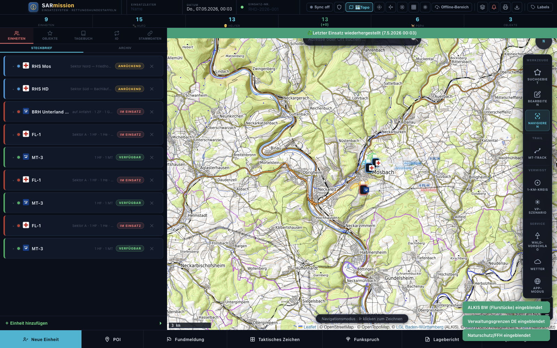Open the Archiv sub-tab

pyautogui.click(x=125, y=48)
